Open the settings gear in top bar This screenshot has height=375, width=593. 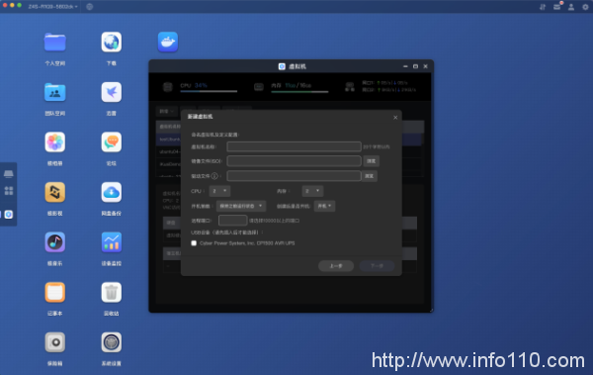[585, 7]
